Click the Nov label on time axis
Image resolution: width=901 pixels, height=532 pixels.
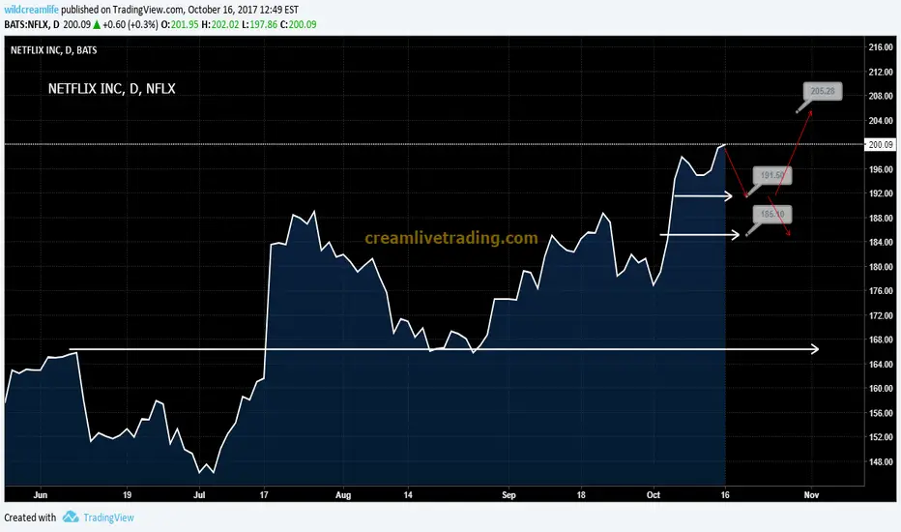[811, 494]
